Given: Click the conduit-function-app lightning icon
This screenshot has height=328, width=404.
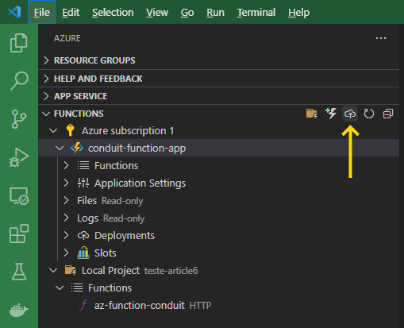Looking at the screenshot, I should click(77, 148).
